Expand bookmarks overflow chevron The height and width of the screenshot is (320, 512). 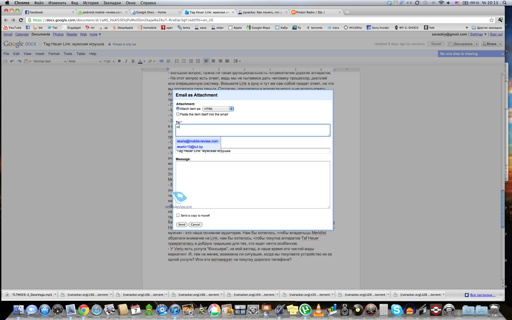[467, 27]
